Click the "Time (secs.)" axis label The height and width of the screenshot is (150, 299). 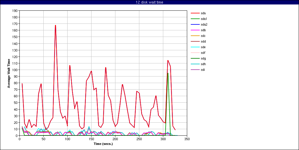tap(103, 144)
